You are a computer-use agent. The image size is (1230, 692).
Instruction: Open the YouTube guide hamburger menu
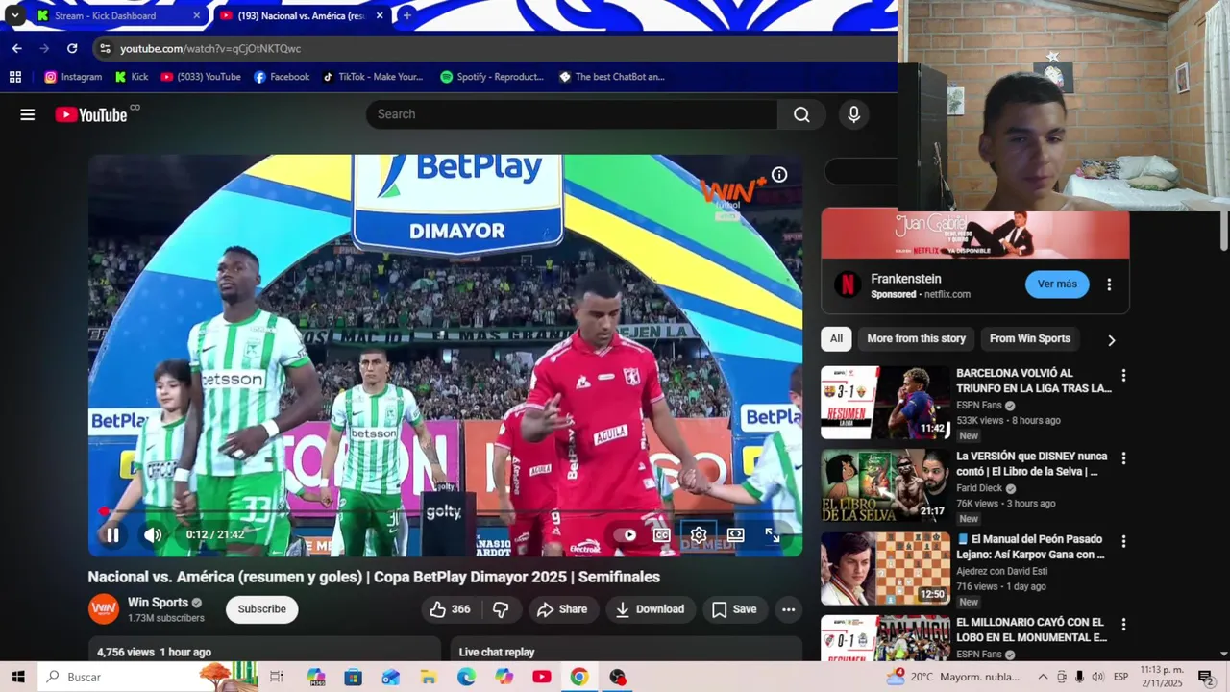pyautogui.click(x=28, y=114)
